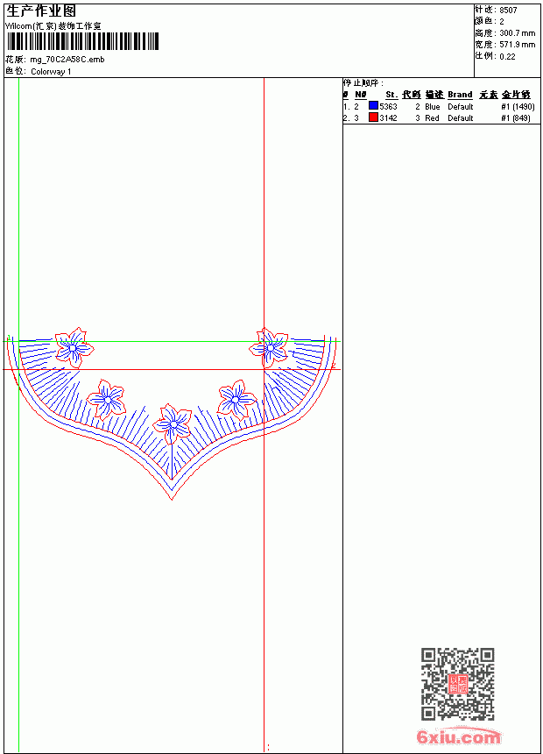Click the top right flower motif

coord(269,348)
